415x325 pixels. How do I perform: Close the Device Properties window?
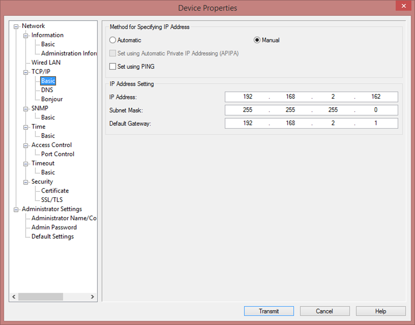tap(404, 6)
